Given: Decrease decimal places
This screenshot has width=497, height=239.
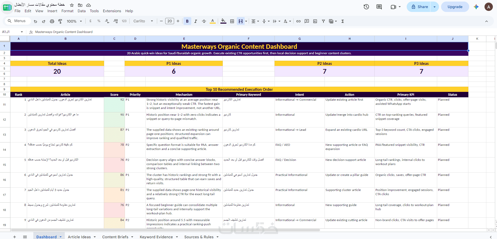Looking at the screenshot, I should pyautogui.click(x=107, y=21).
